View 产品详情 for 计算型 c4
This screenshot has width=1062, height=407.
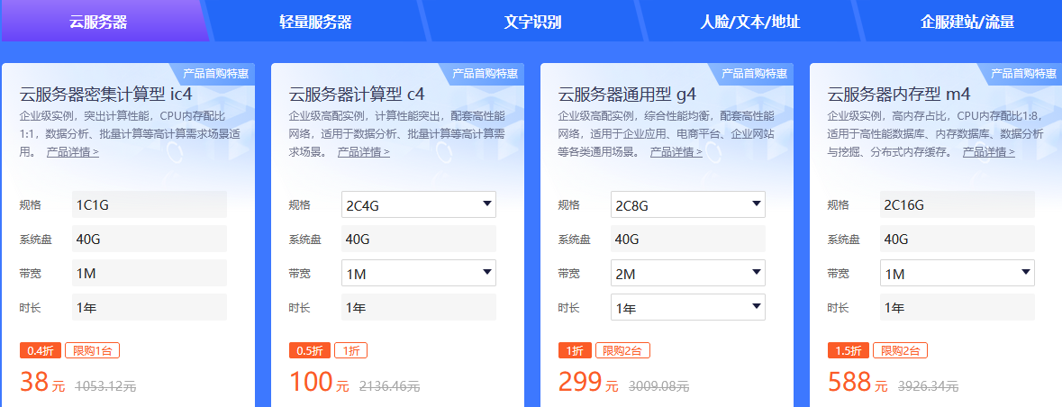364,152
